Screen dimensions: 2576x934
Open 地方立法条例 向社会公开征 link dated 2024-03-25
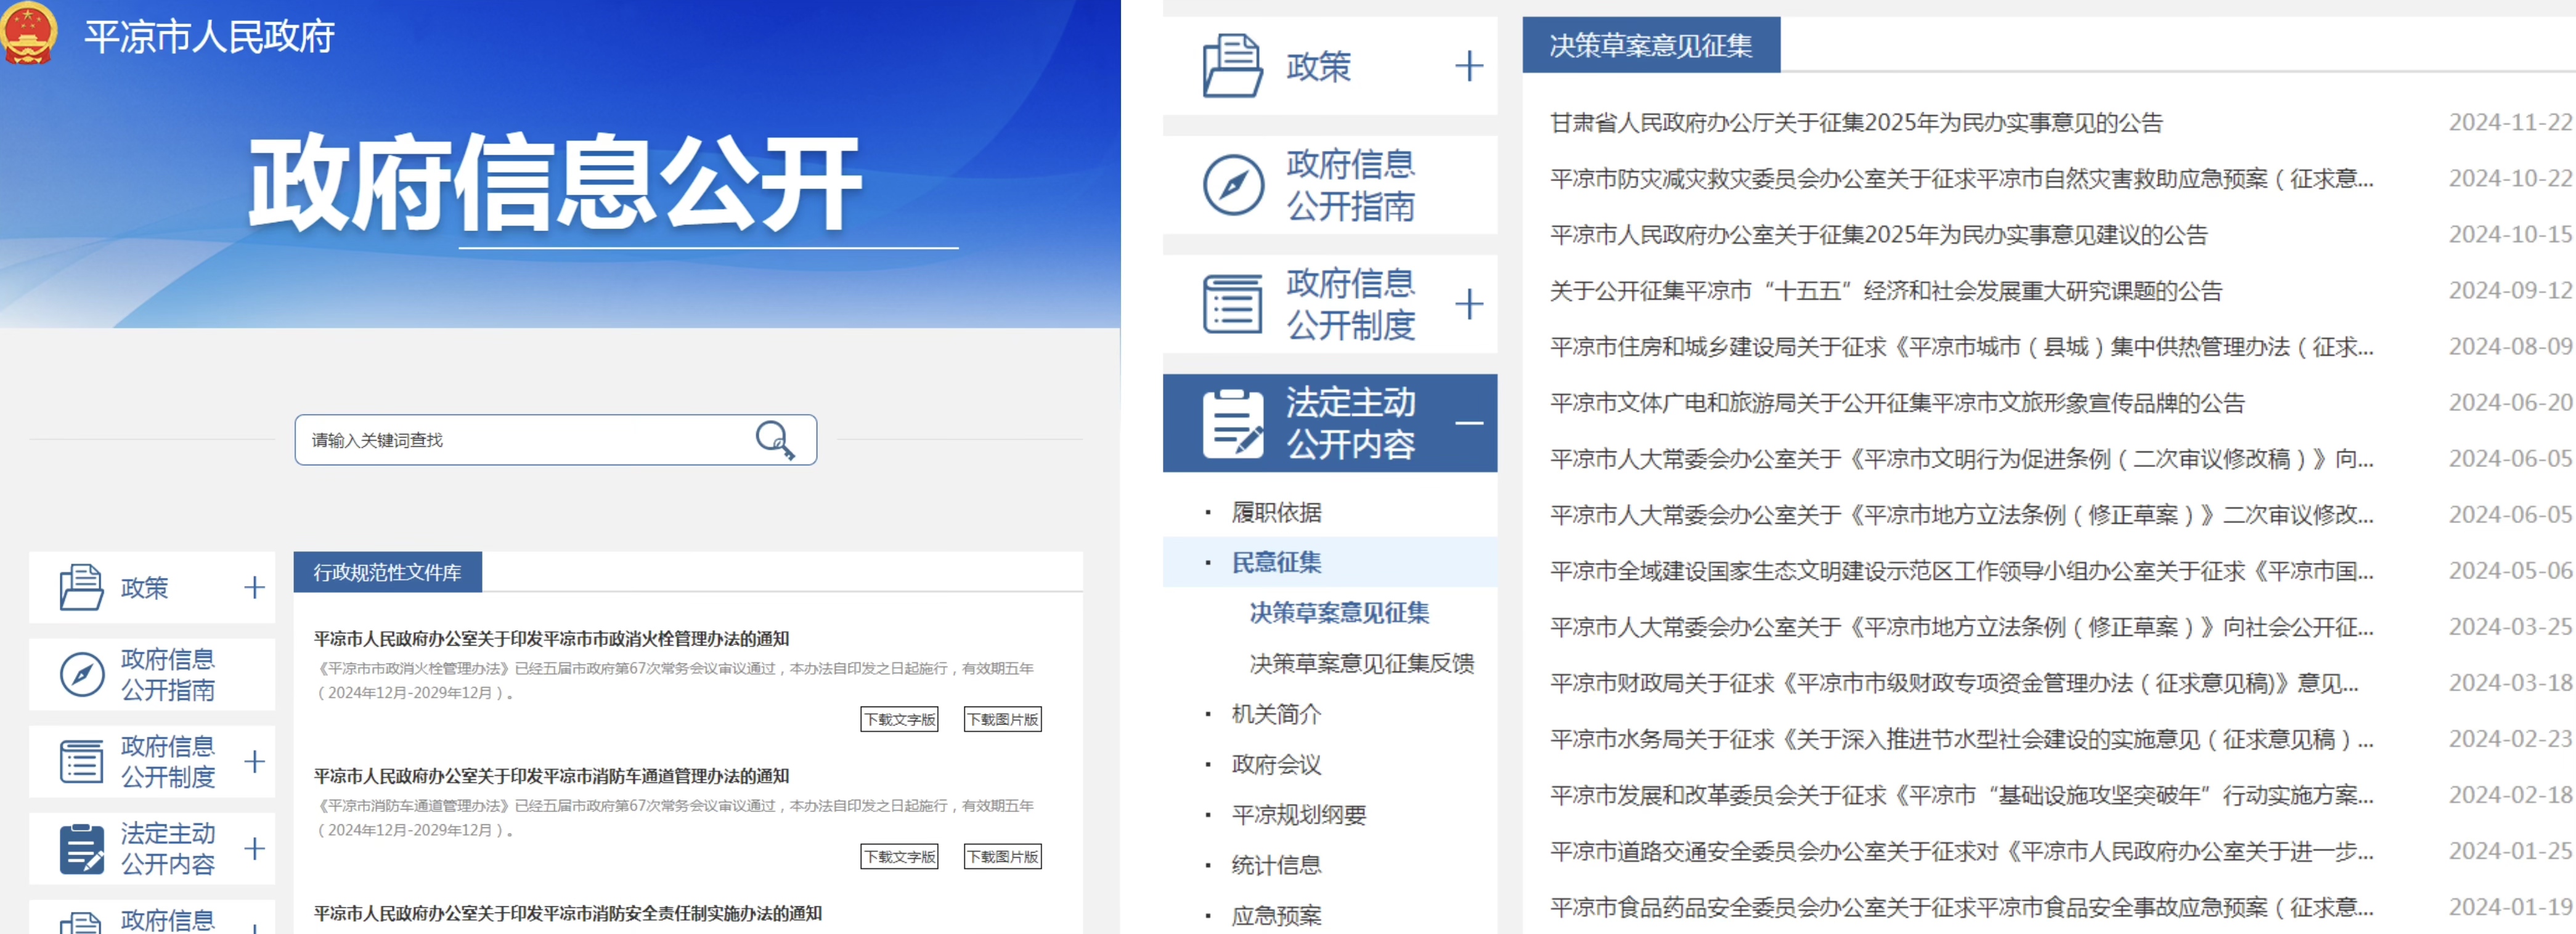pos(1961,626)
